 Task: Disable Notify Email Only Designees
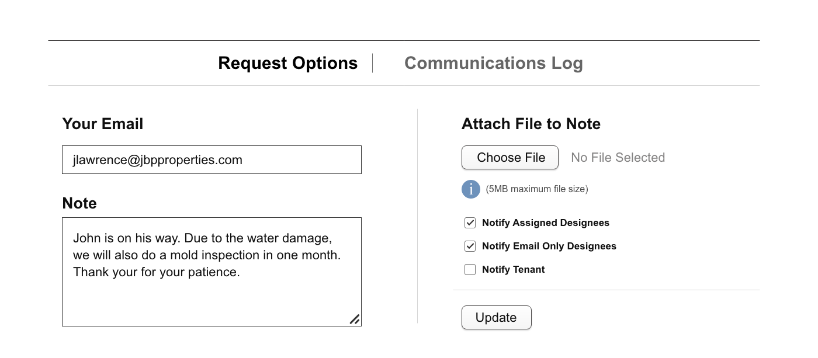pos(470,246)
